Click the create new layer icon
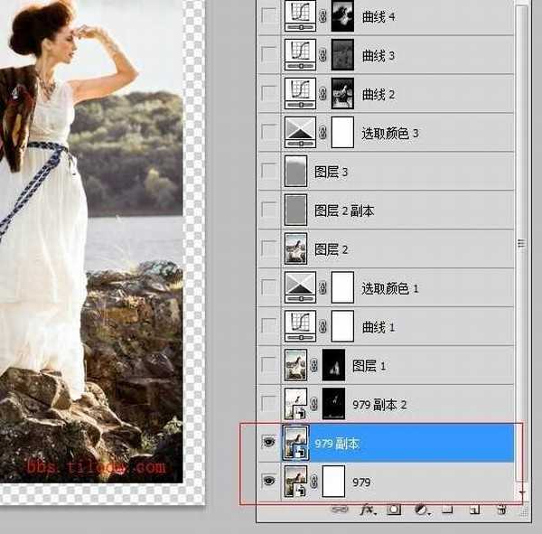 [x=474, y=510]
